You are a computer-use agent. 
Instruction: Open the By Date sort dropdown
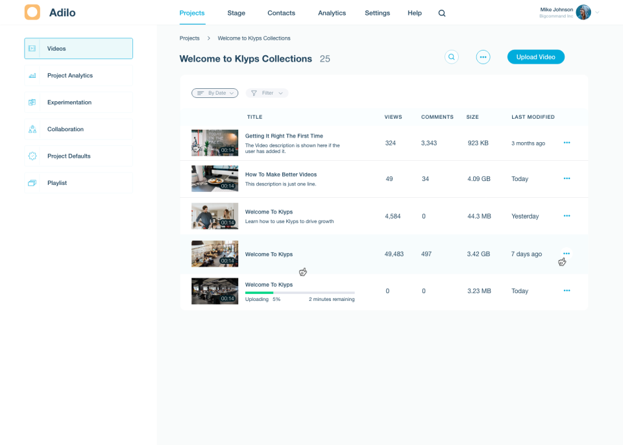[215, 93]
